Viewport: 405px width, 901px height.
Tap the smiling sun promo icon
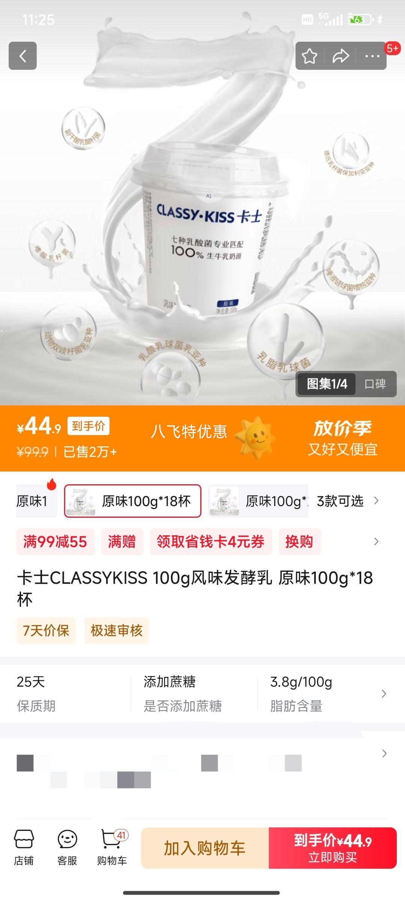255,438
